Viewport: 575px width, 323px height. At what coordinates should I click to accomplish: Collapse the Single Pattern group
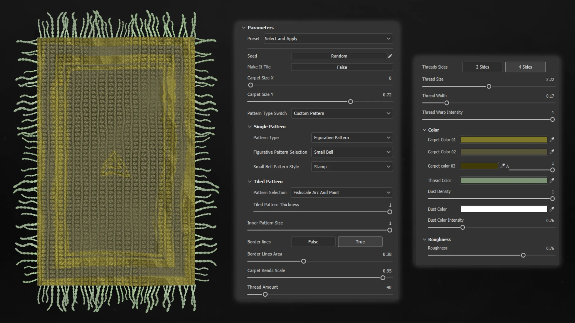(x=249, y=127)
